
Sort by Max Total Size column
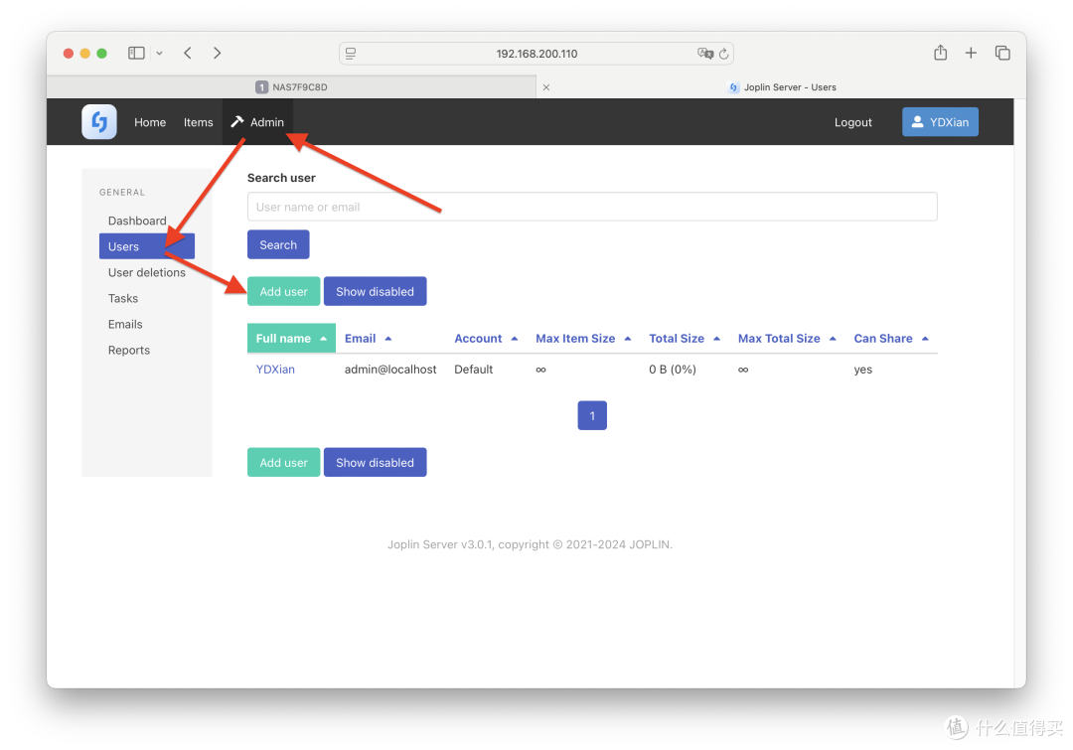click(787, 338)
